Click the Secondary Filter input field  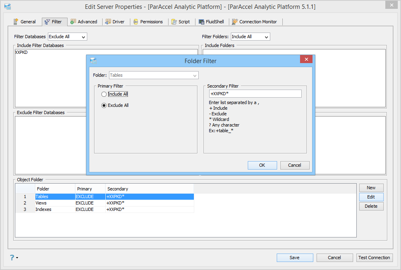point(255,94)
